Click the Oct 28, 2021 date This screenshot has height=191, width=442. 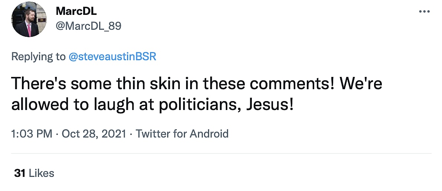[x=94, y=133]
